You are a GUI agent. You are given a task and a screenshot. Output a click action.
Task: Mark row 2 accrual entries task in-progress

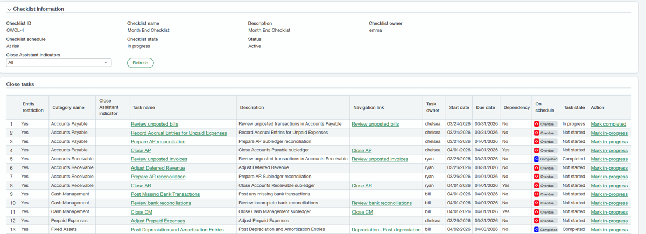[x=609, y=133]
